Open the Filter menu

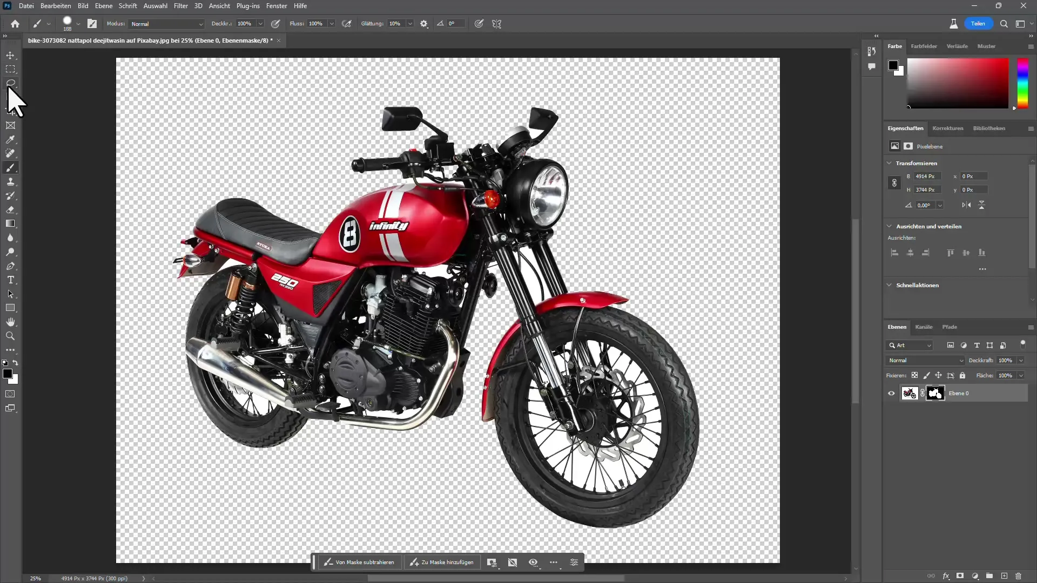pos(181,6)
